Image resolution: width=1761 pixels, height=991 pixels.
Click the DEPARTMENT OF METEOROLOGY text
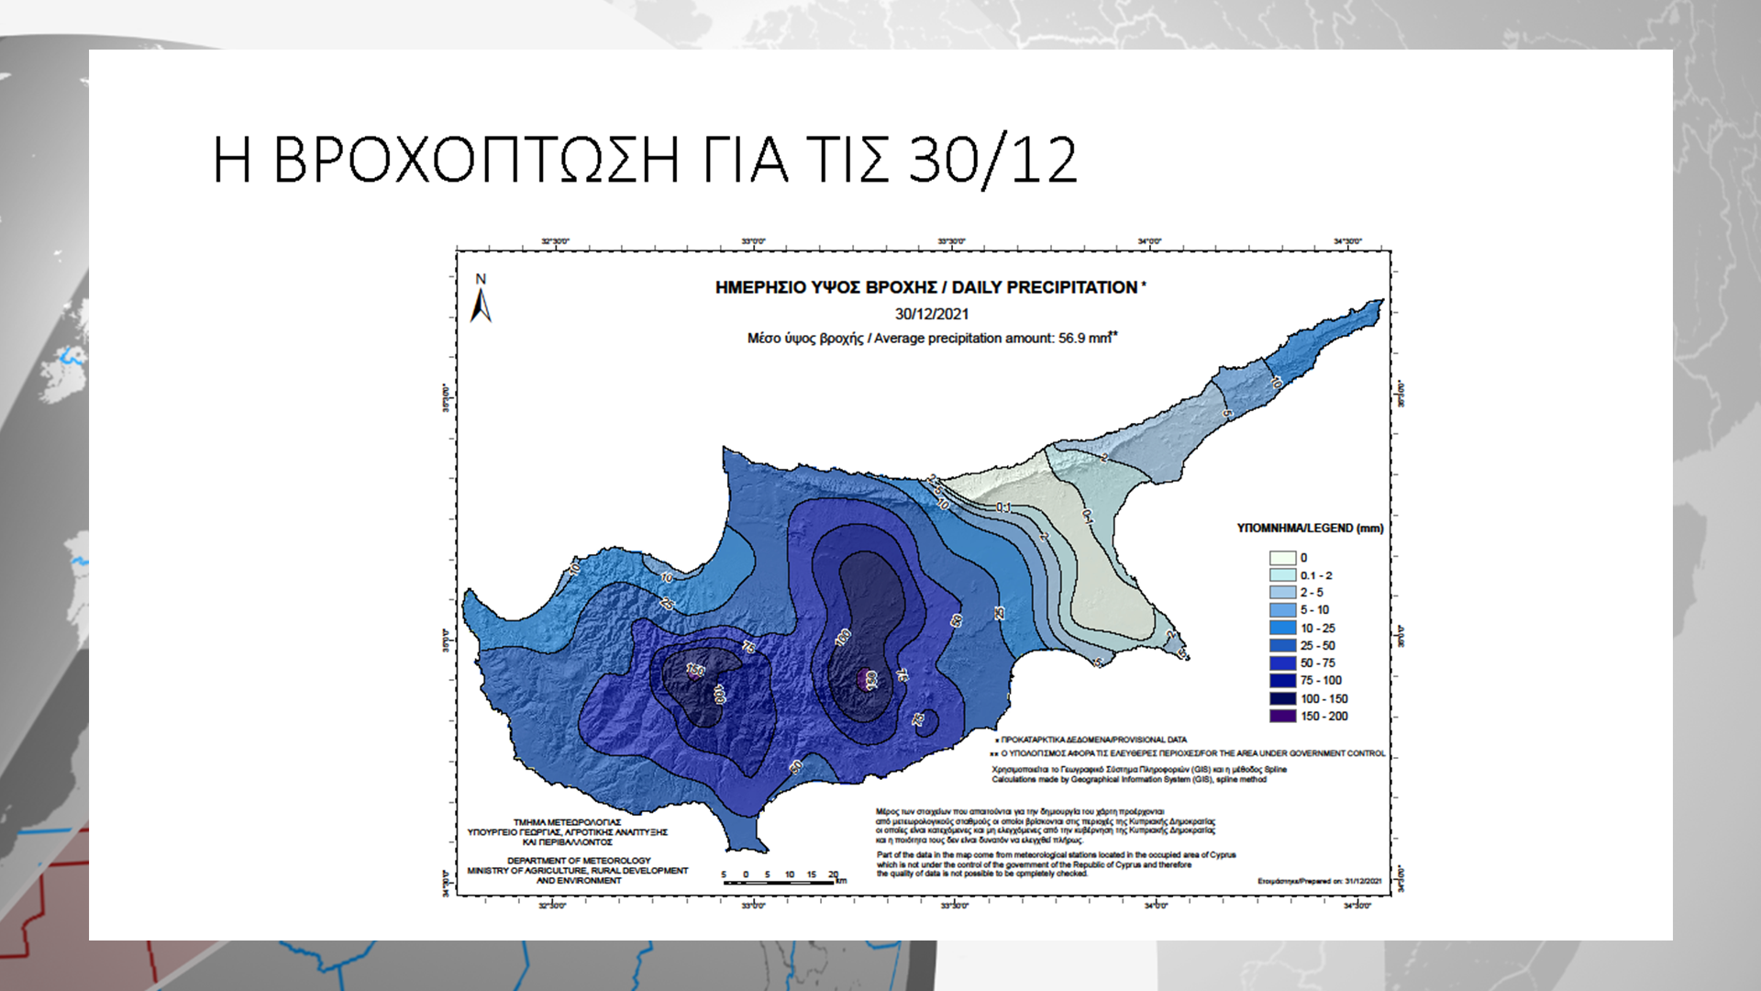click(579, 861)
